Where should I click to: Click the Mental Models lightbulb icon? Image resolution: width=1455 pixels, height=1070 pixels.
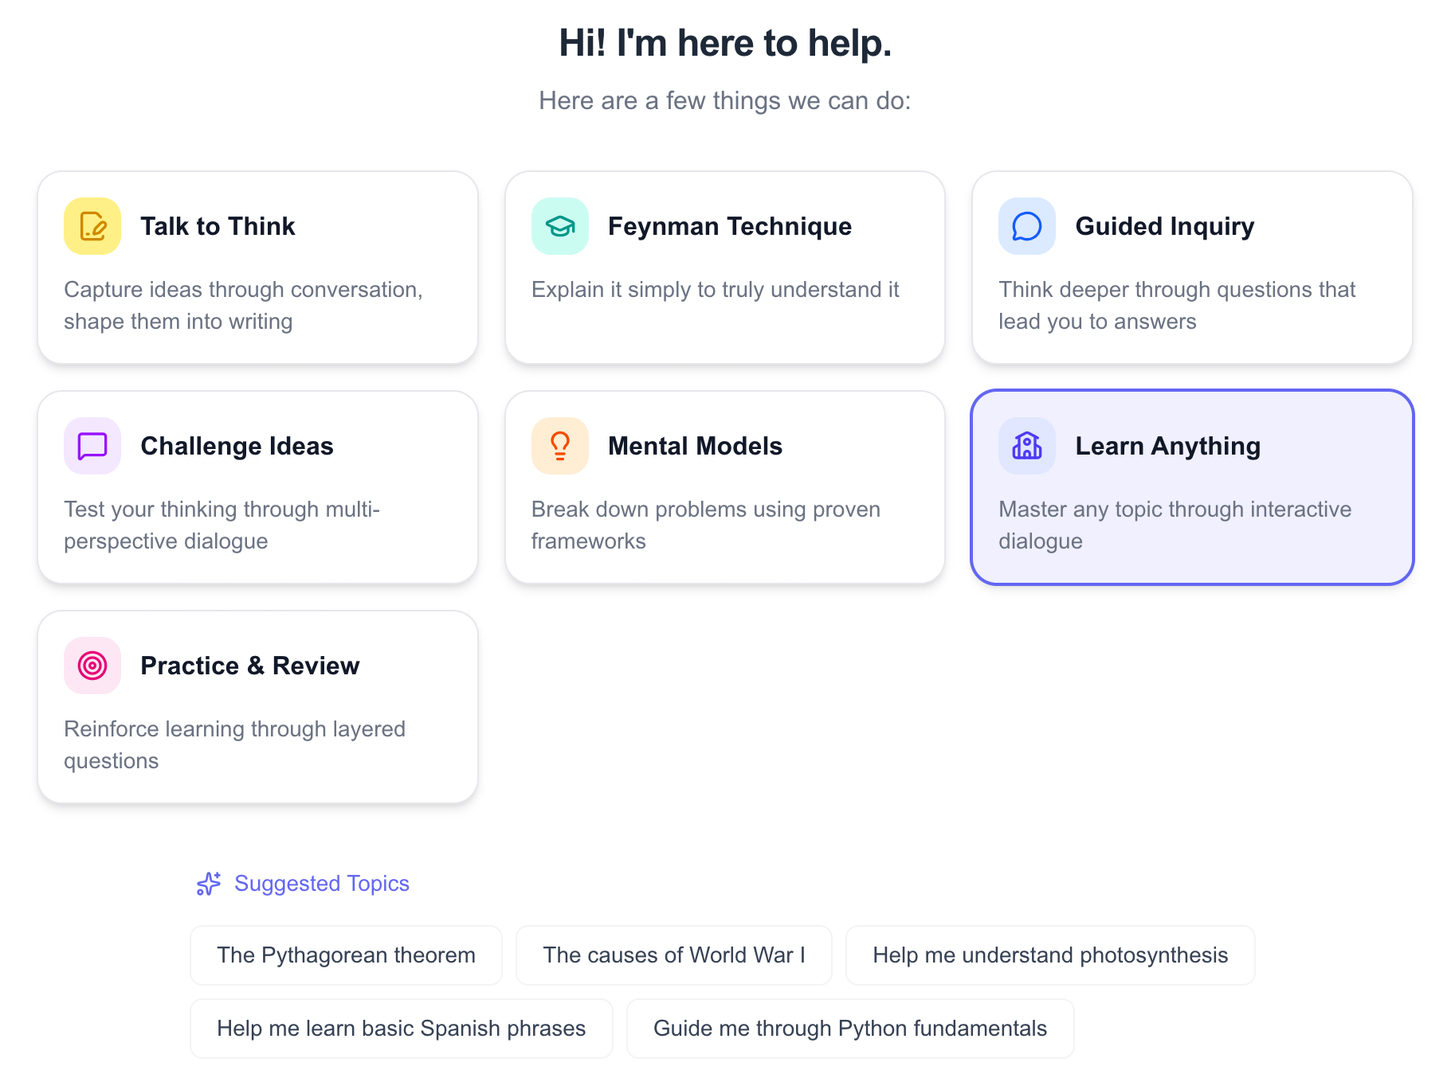coord(560,446)
